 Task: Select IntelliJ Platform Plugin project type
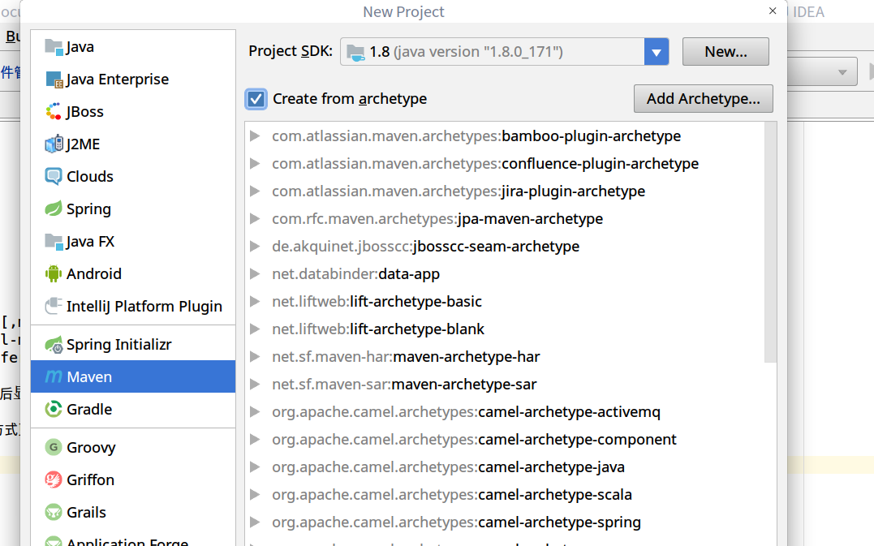pyautogui.click(x=144, y=307)
